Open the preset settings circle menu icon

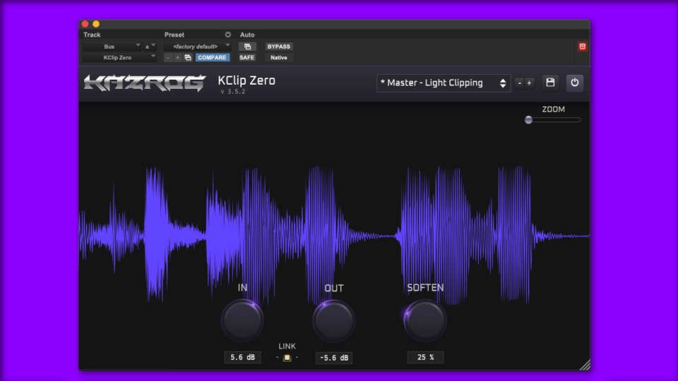pyautogui.click(x=228, y=35)
